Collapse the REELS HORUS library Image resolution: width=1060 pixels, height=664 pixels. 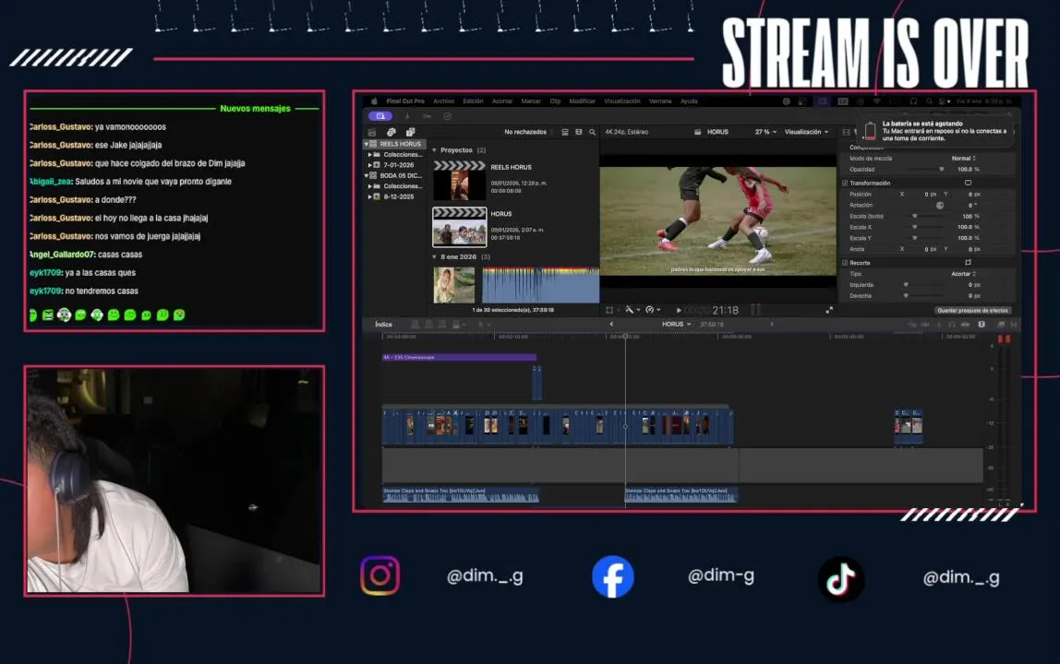(367, 144)
